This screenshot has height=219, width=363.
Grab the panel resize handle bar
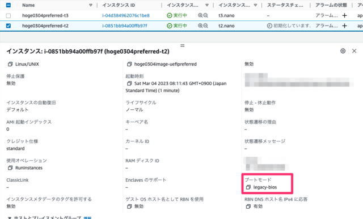[x=183, y=45]
